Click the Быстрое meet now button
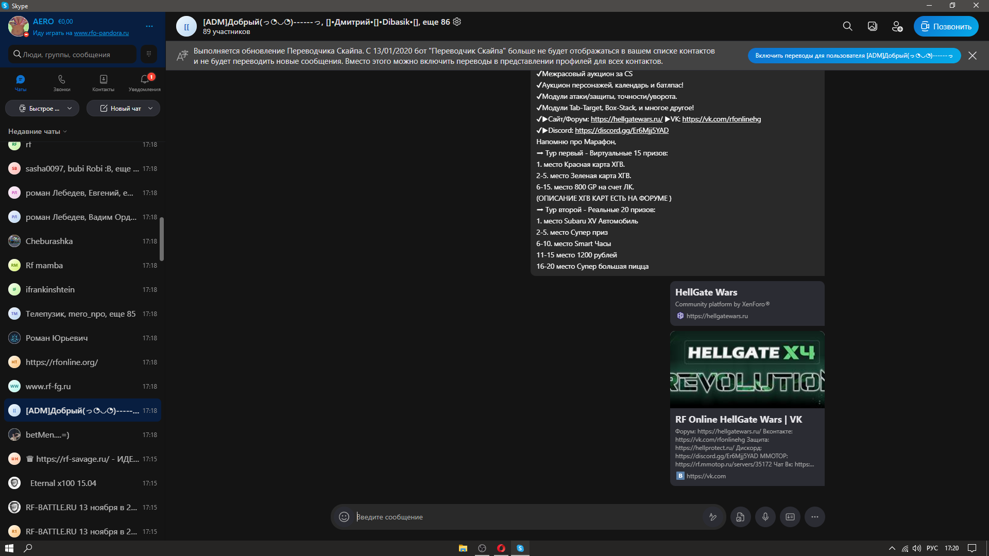Viewport: 989px width, 556px height. point(39,108)
